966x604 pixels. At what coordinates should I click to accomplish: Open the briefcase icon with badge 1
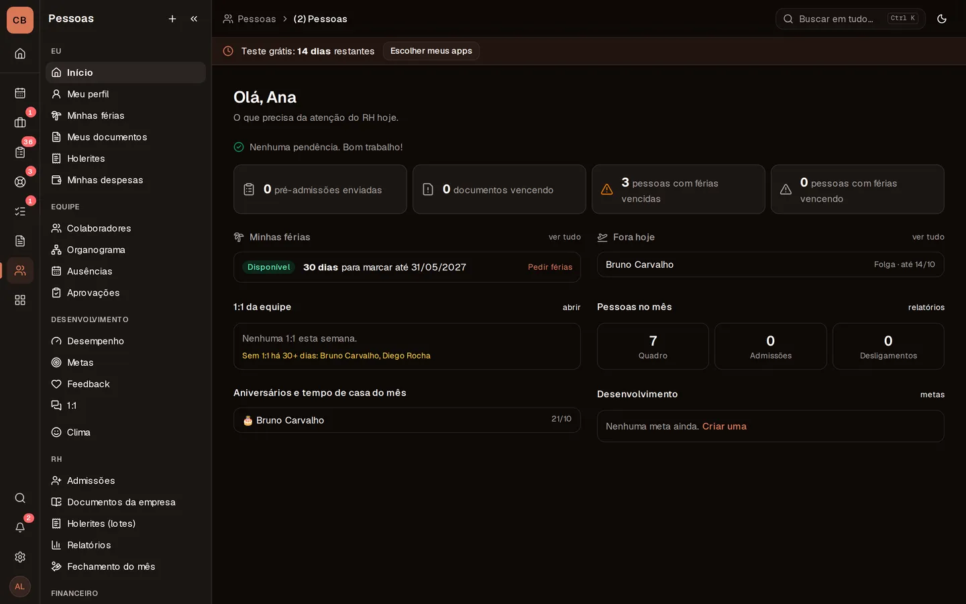click(20, 123)
